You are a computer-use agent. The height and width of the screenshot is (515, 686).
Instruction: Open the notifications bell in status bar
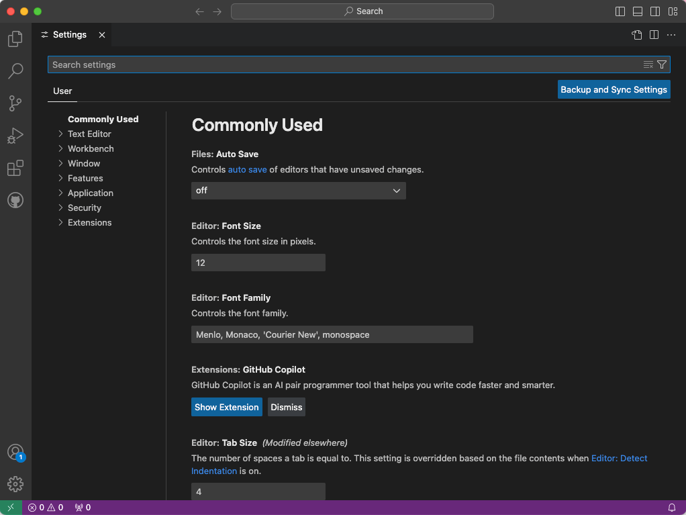click(x=671, y=508)
